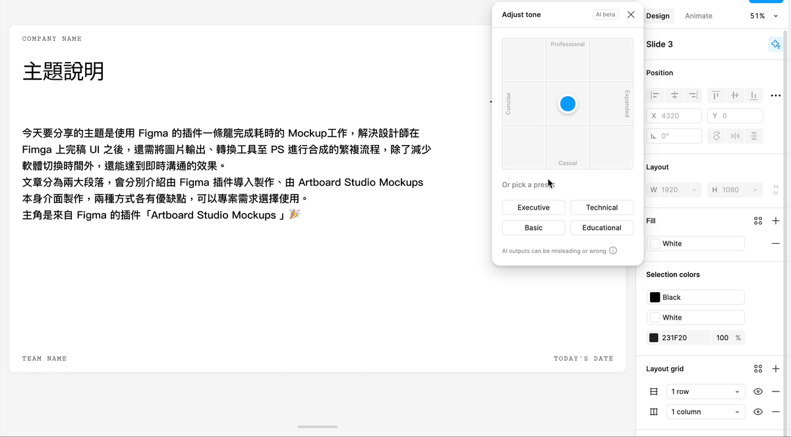Open the height H 1080 dropdown

click(757, 190)
